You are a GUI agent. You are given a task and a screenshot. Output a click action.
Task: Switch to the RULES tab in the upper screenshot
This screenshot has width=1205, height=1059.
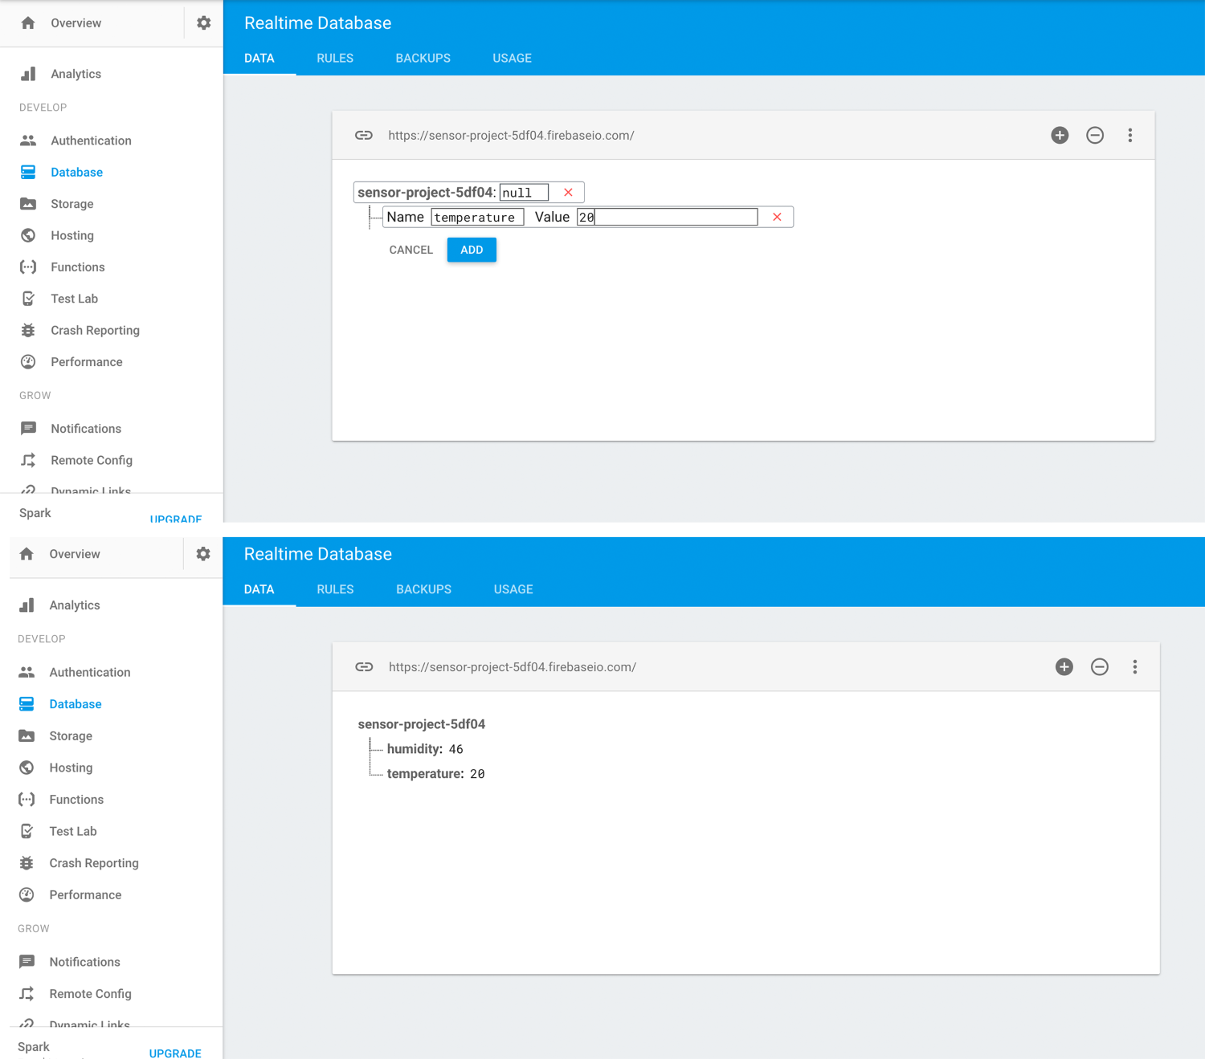coord(335,59)
